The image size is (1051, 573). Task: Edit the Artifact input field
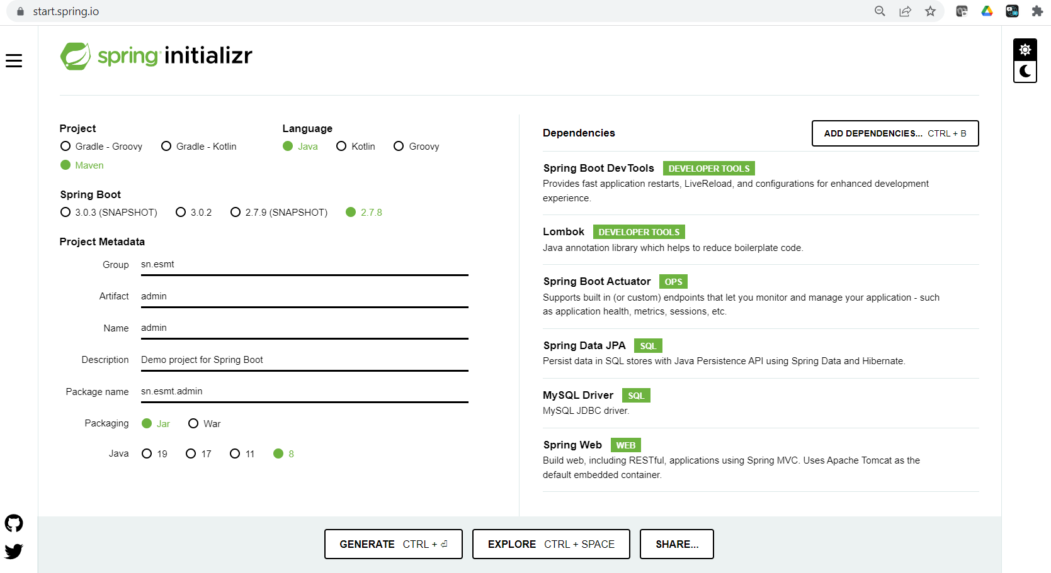pos(304,296)
